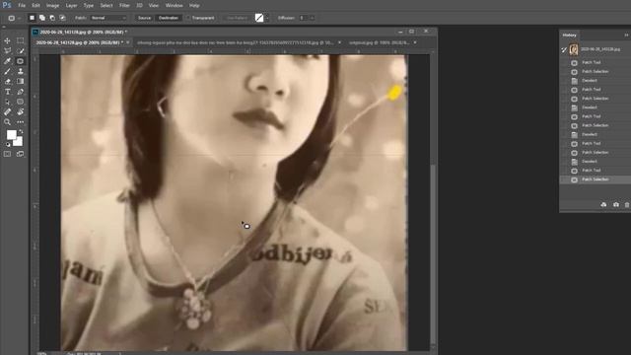Click the background color swatch

pos(19,142)
